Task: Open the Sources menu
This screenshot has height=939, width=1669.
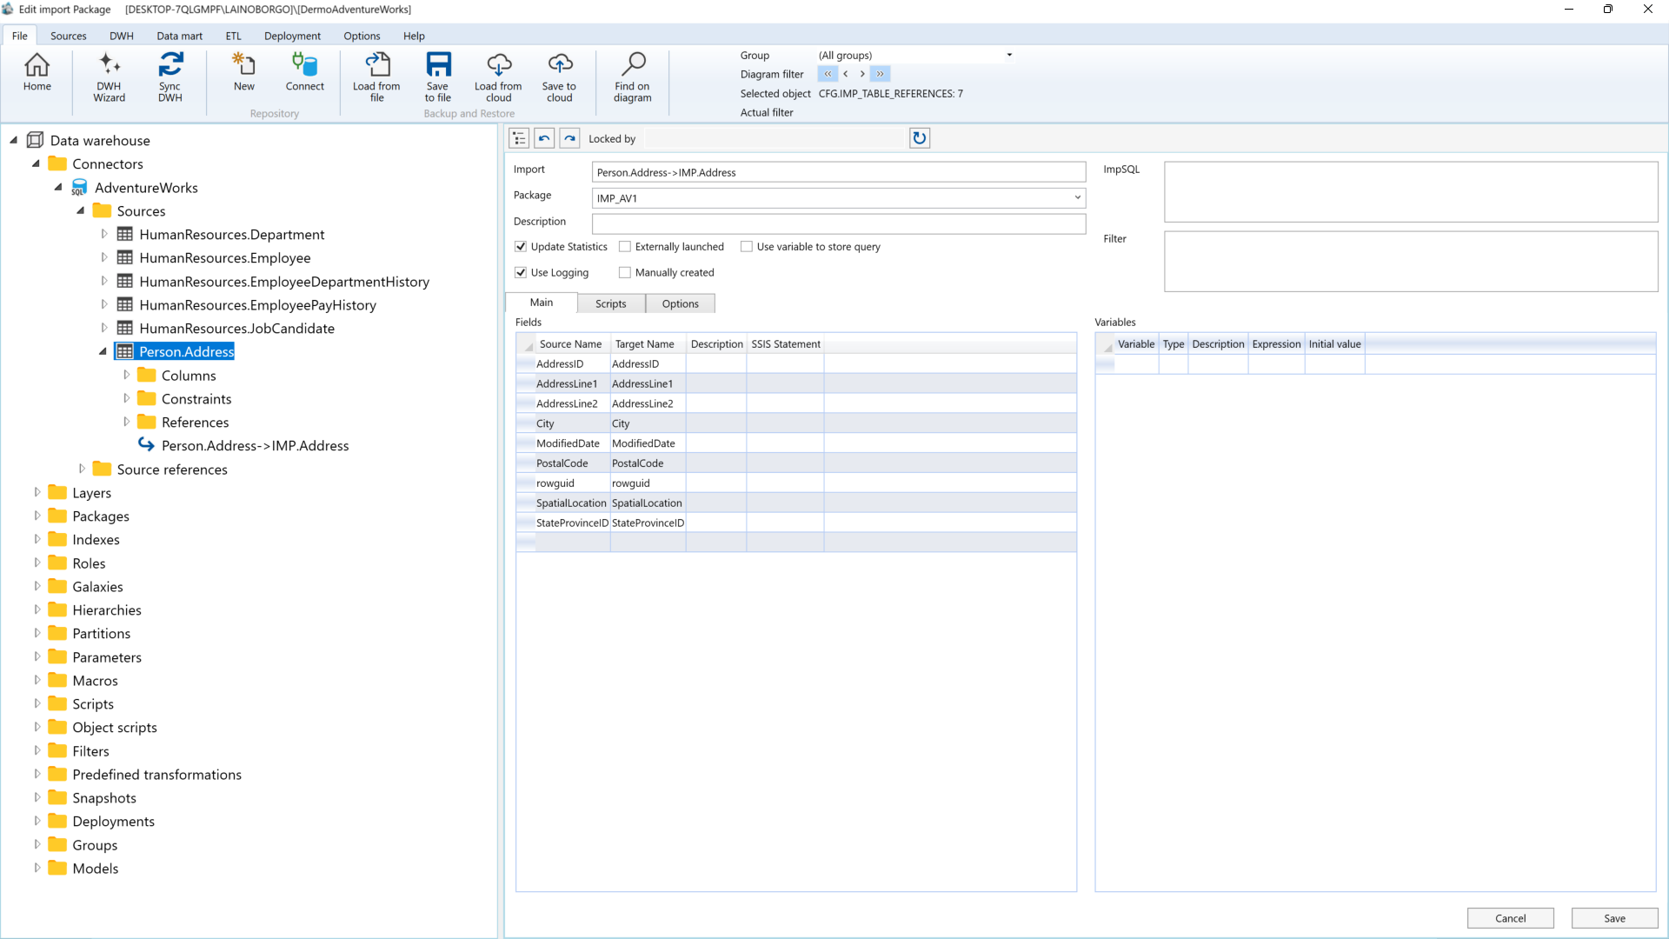Action: (68, 36)
